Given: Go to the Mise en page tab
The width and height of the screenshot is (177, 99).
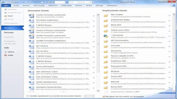Looking at the screenshot, I should click(39, 5).
